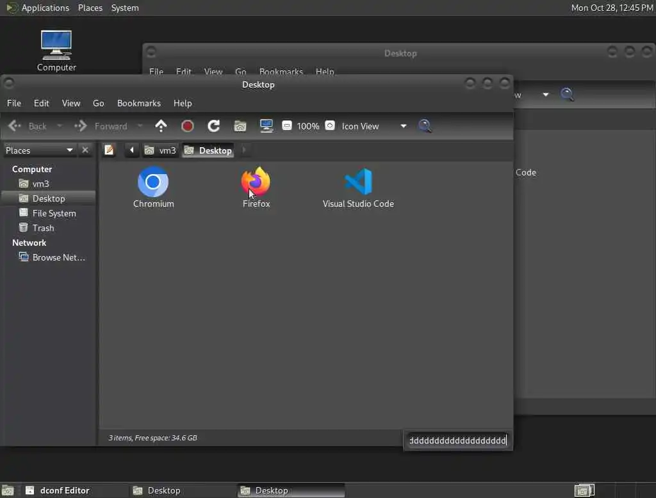Stop loading with the red stop icon

[x=188, y=126]
